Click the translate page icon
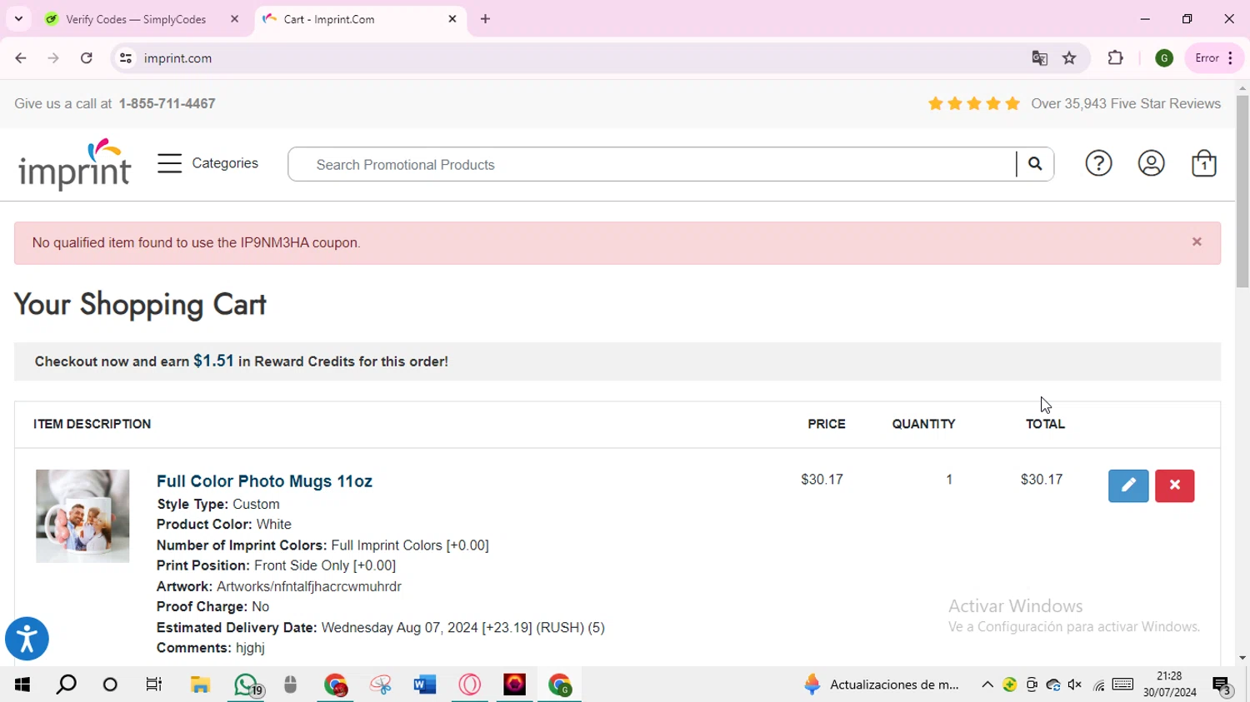Screen dimensions: 1250x702 [x=1039, y=58]
